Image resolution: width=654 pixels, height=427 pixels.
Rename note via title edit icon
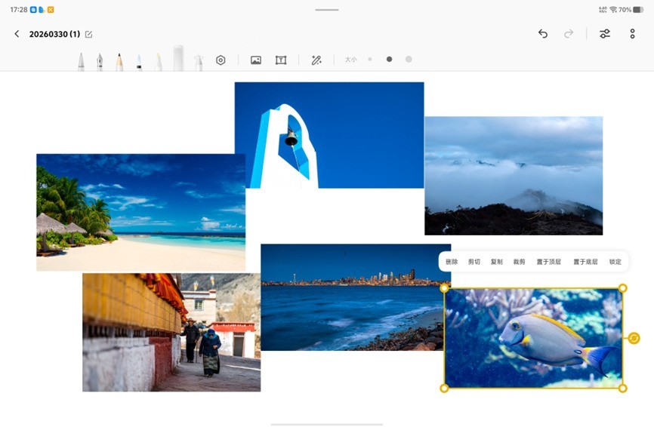pyautogui.click(x=88, y=35)
